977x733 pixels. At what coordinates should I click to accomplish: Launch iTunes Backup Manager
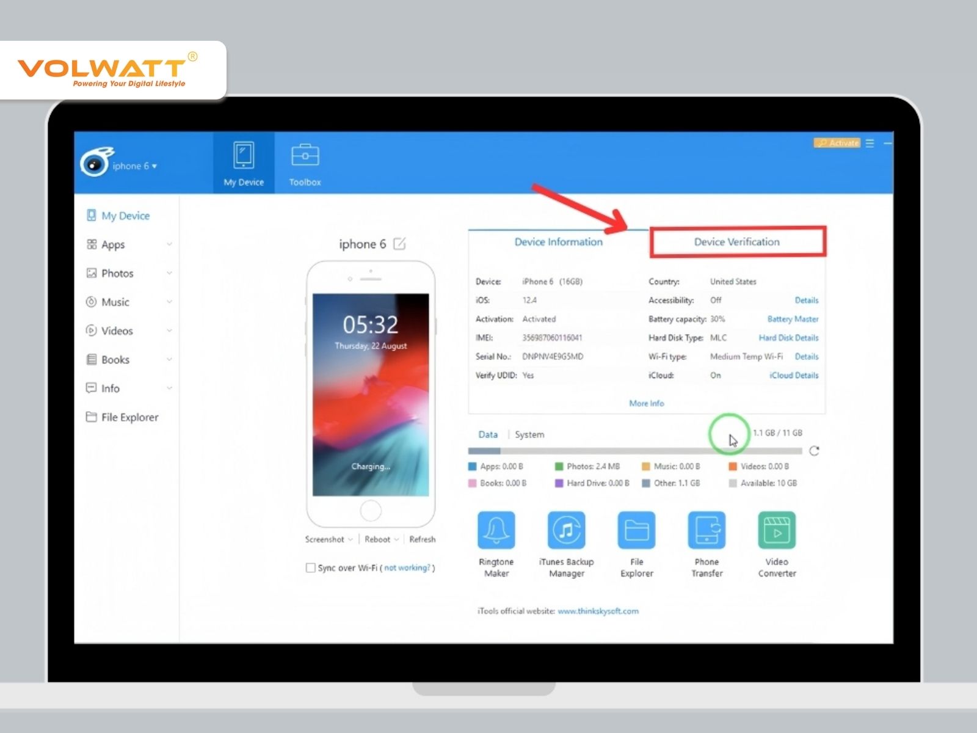coord(565,530)
